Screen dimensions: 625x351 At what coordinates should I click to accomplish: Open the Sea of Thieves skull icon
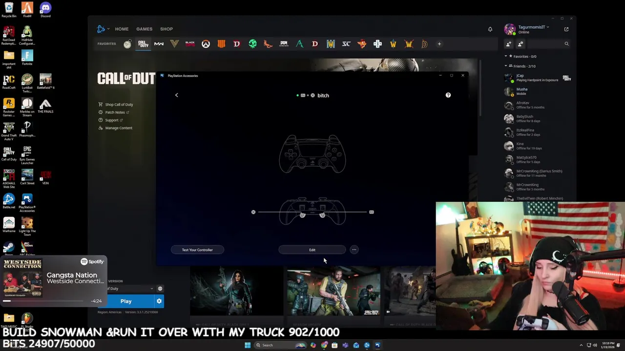pyautogui.click(x=252, y=44)
